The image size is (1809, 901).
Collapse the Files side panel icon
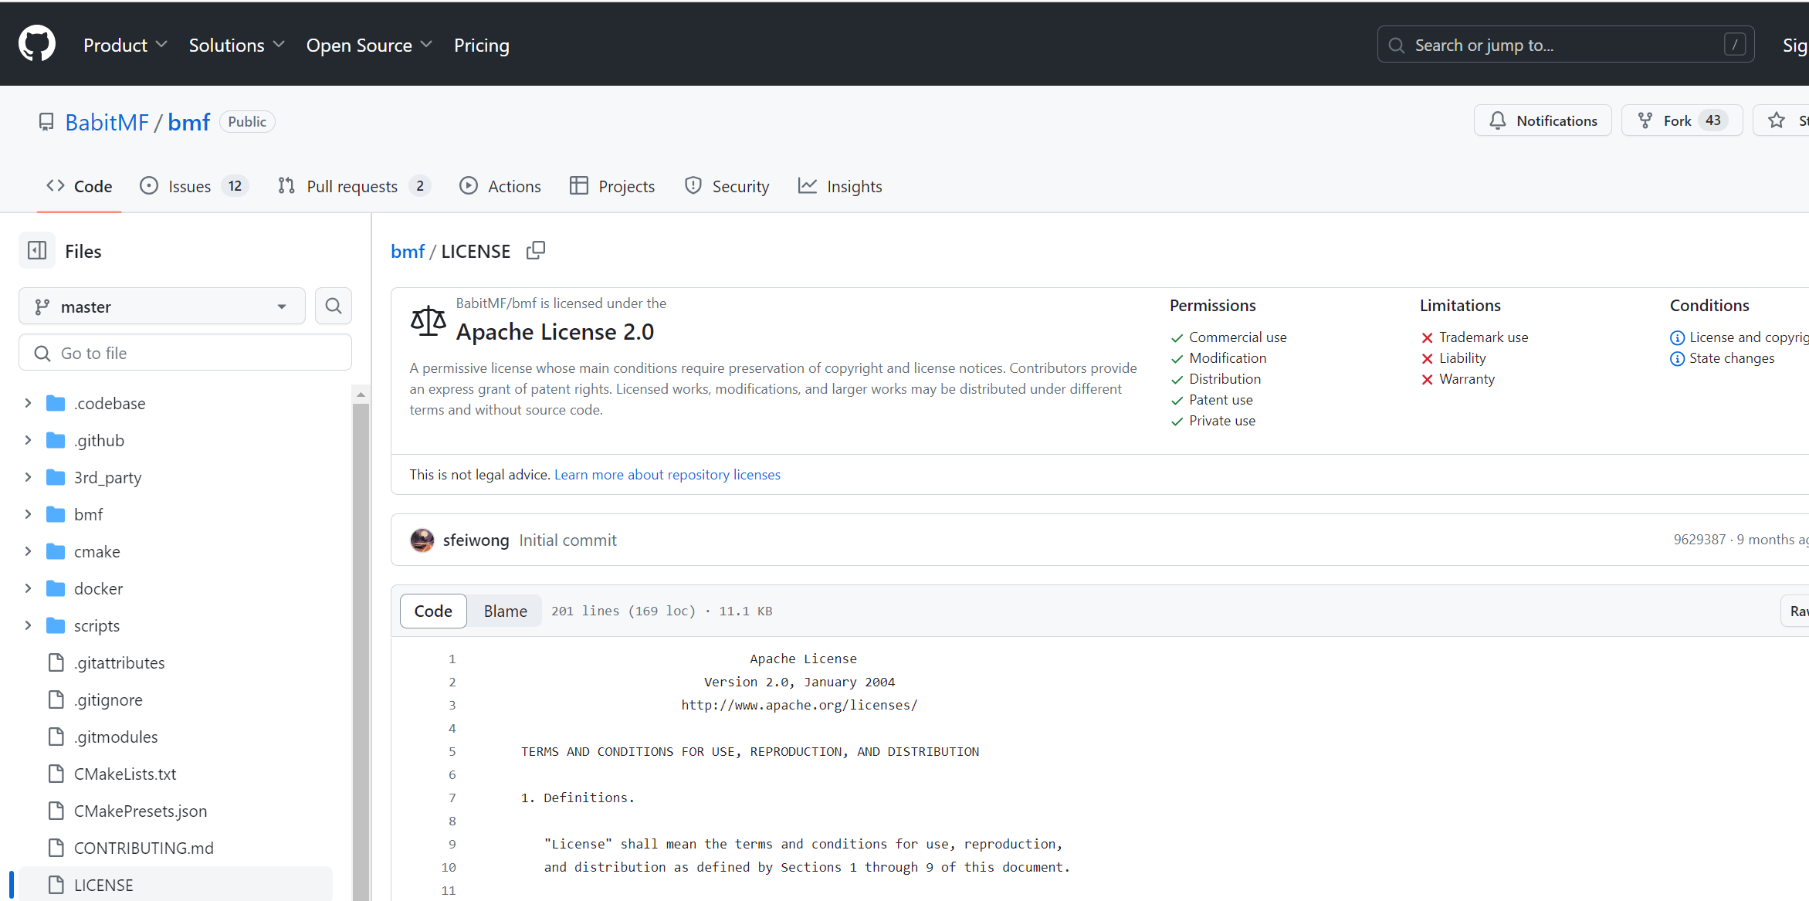(37, 251)
